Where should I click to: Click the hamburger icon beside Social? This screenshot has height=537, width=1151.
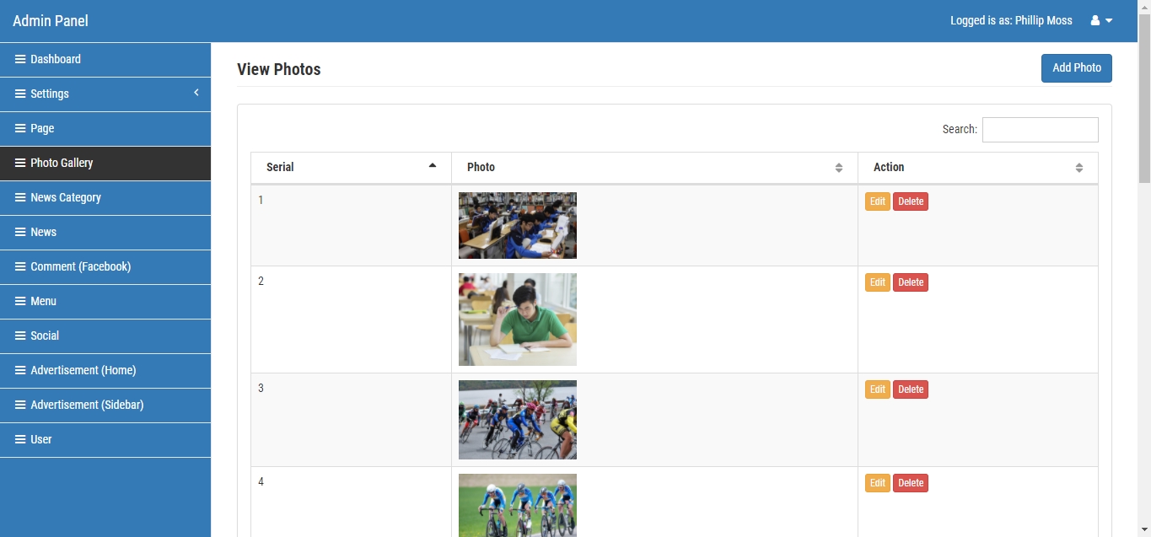(20, 336)
